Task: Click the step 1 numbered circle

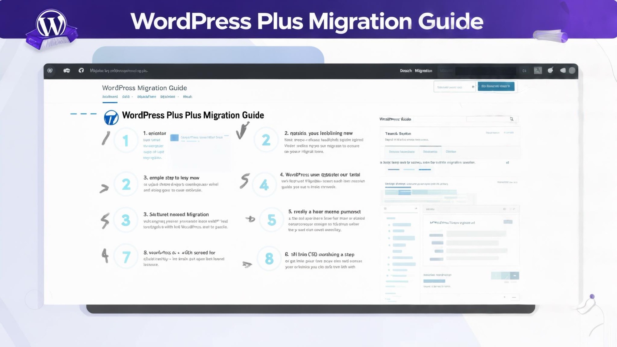Action: click(126, 141)
